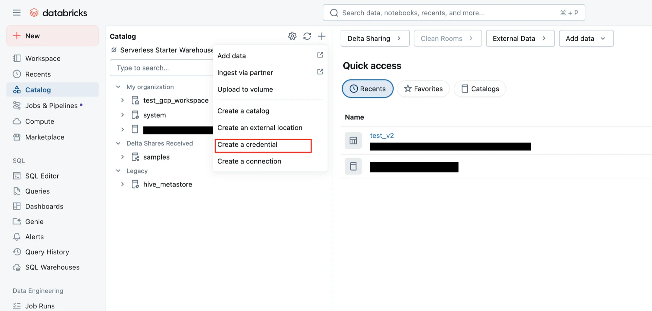The height and width of the screenshot is (311, 652).
Task: Collapse Legacy section
Action: point(118,171)
